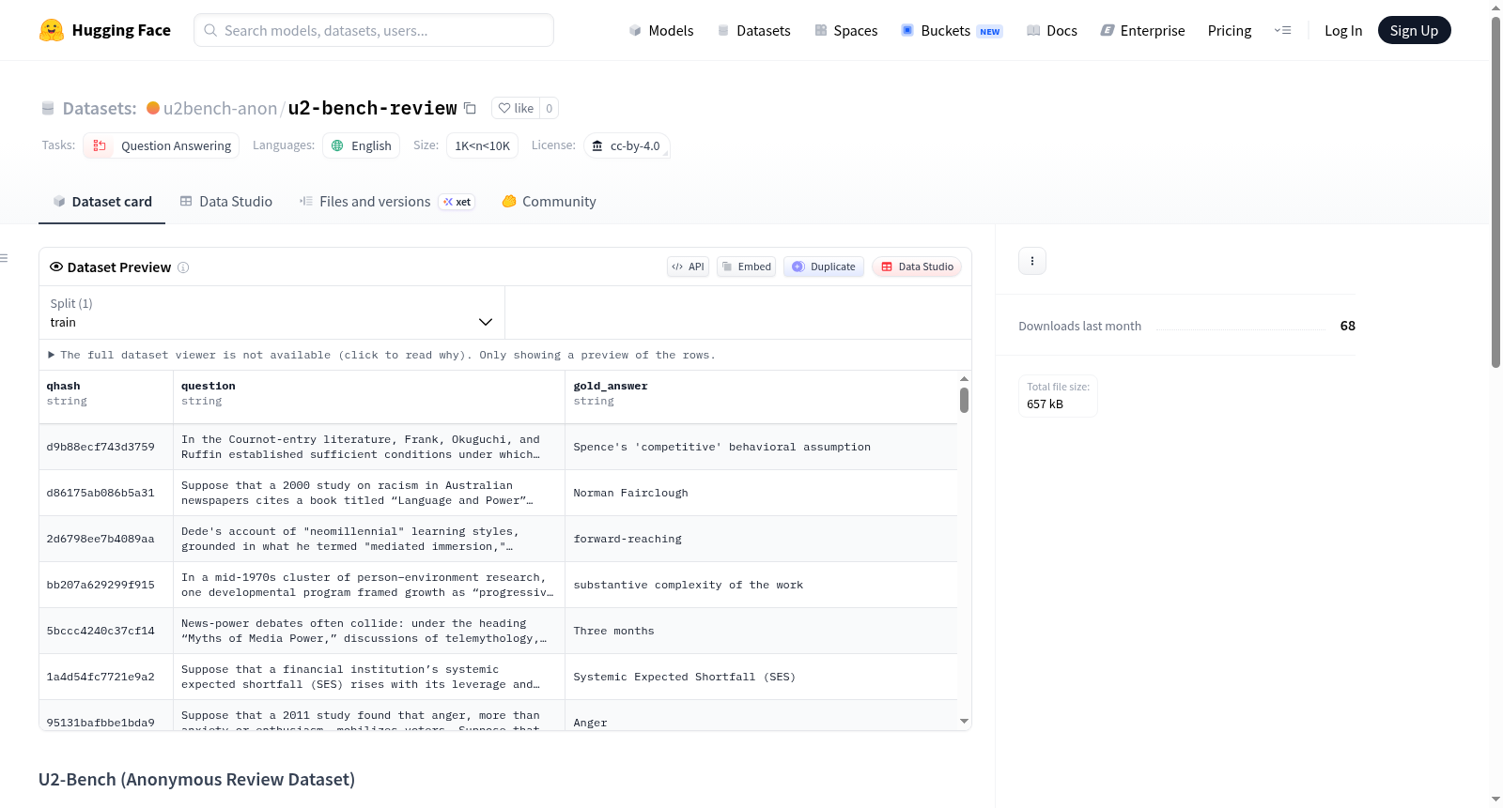Click the Embed button
Image resolution: width=1503 pixels, height=808 pixels.
pos(746,267)
